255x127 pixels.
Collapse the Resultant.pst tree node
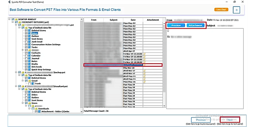(x=16, y=86)
